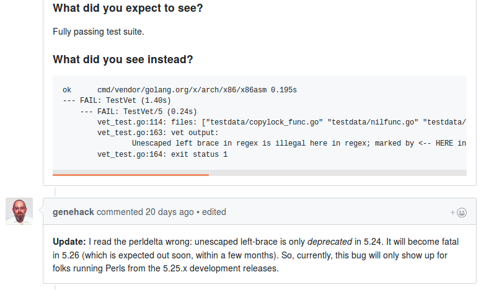Open the 'edited' history dropdown

click(214, 212)
